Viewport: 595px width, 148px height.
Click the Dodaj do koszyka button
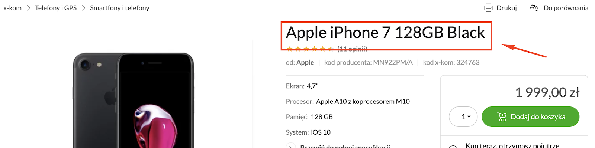click(530, 117)
